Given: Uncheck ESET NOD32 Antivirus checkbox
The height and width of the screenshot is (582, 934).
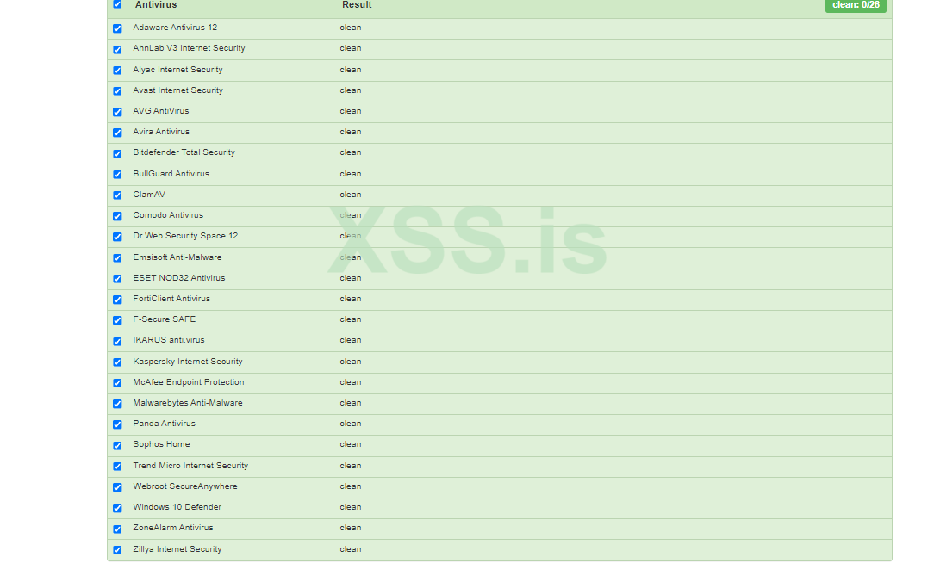Looking at the screenshot, I should click(x=117, y=278).
